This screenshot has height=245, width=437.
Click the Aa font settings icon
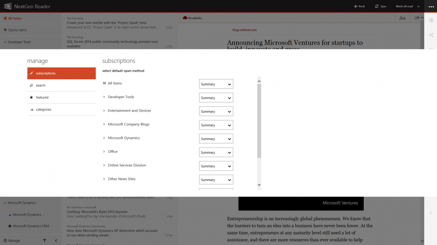point(402,17)
